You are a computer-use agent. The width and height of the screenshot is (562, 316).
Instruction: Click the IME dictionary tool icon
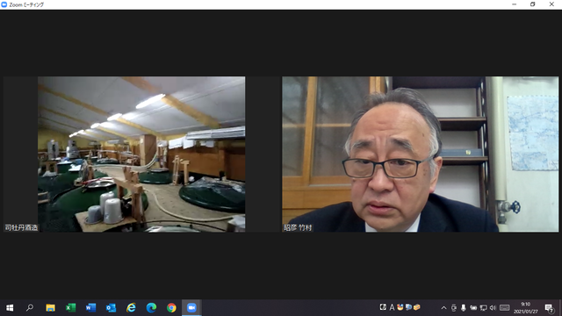tap(408, 307)
